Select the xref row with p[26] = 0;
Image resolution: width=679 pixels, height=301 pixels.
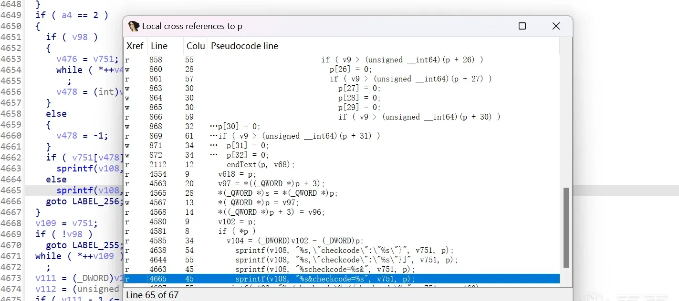[342, 69]
